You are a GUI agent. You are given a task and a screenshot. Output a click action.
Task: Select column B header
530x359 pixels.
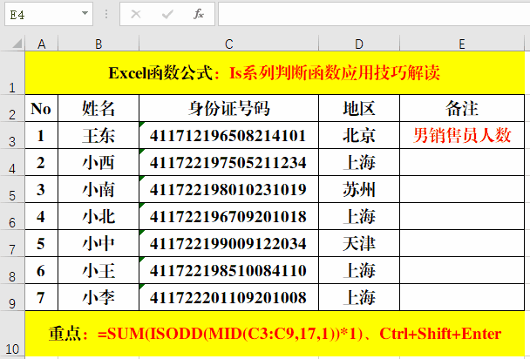(x=99, y=44)
